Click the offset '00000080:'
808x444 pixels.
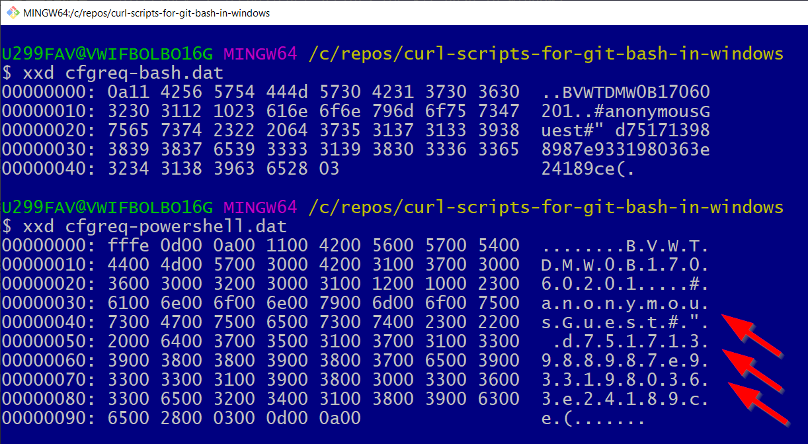pyautogui.click(x=49, y=401)
